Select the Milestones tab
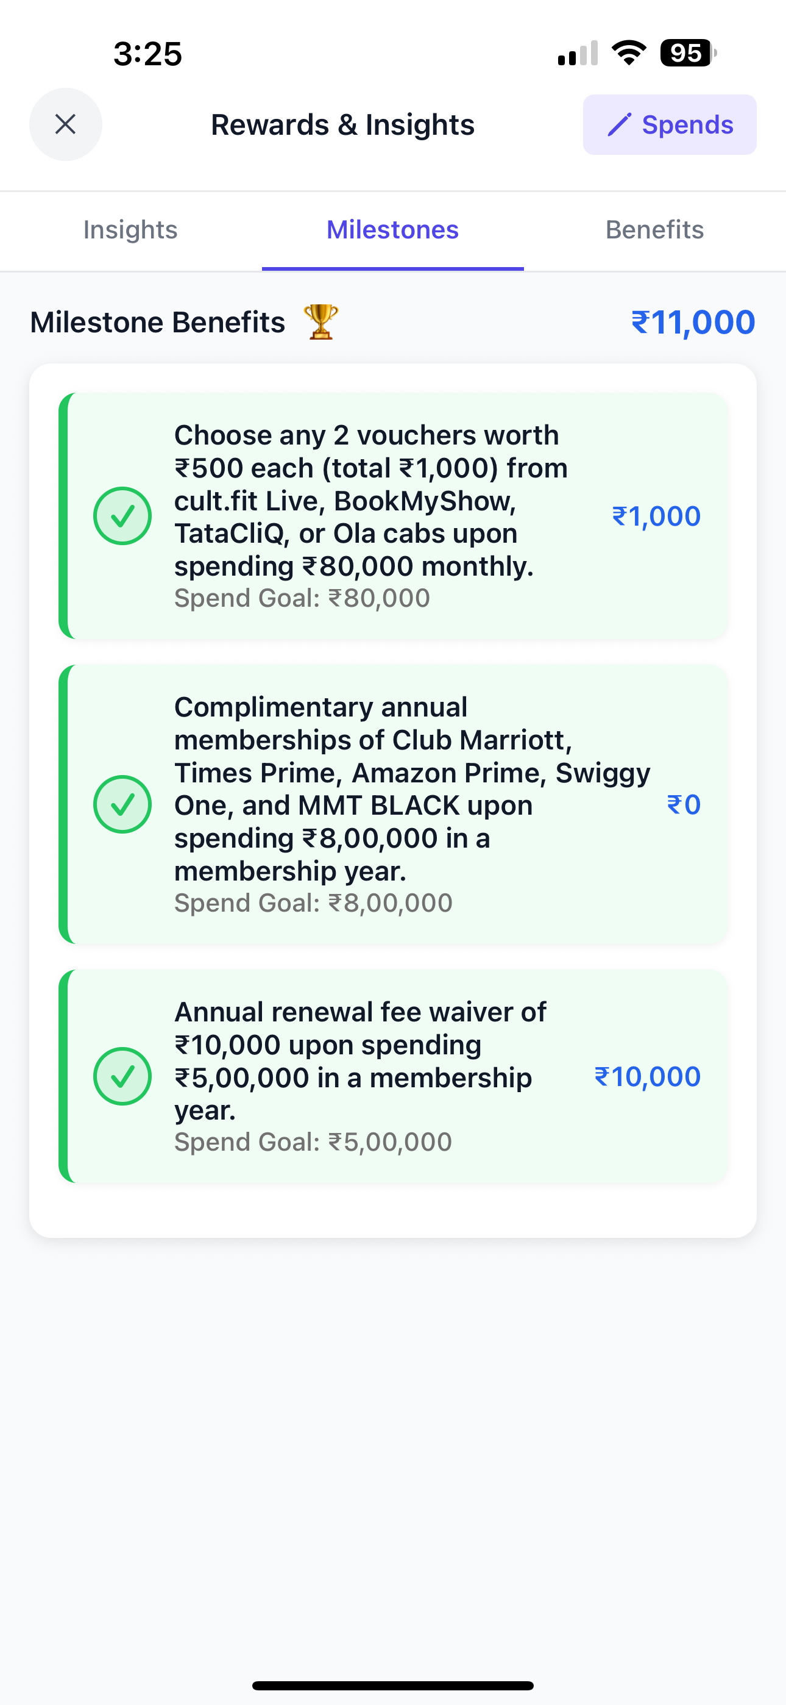This screenshot has height=1705, width=786. click(x=393, y=230)
